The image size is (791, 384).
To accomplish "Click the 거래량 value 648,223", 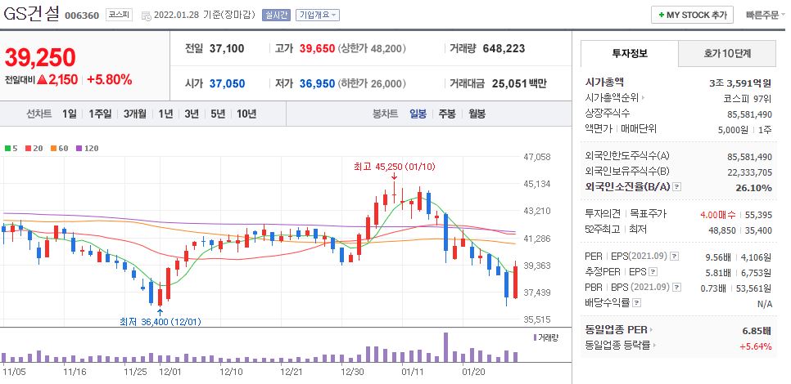I will [x=504, y=49].
